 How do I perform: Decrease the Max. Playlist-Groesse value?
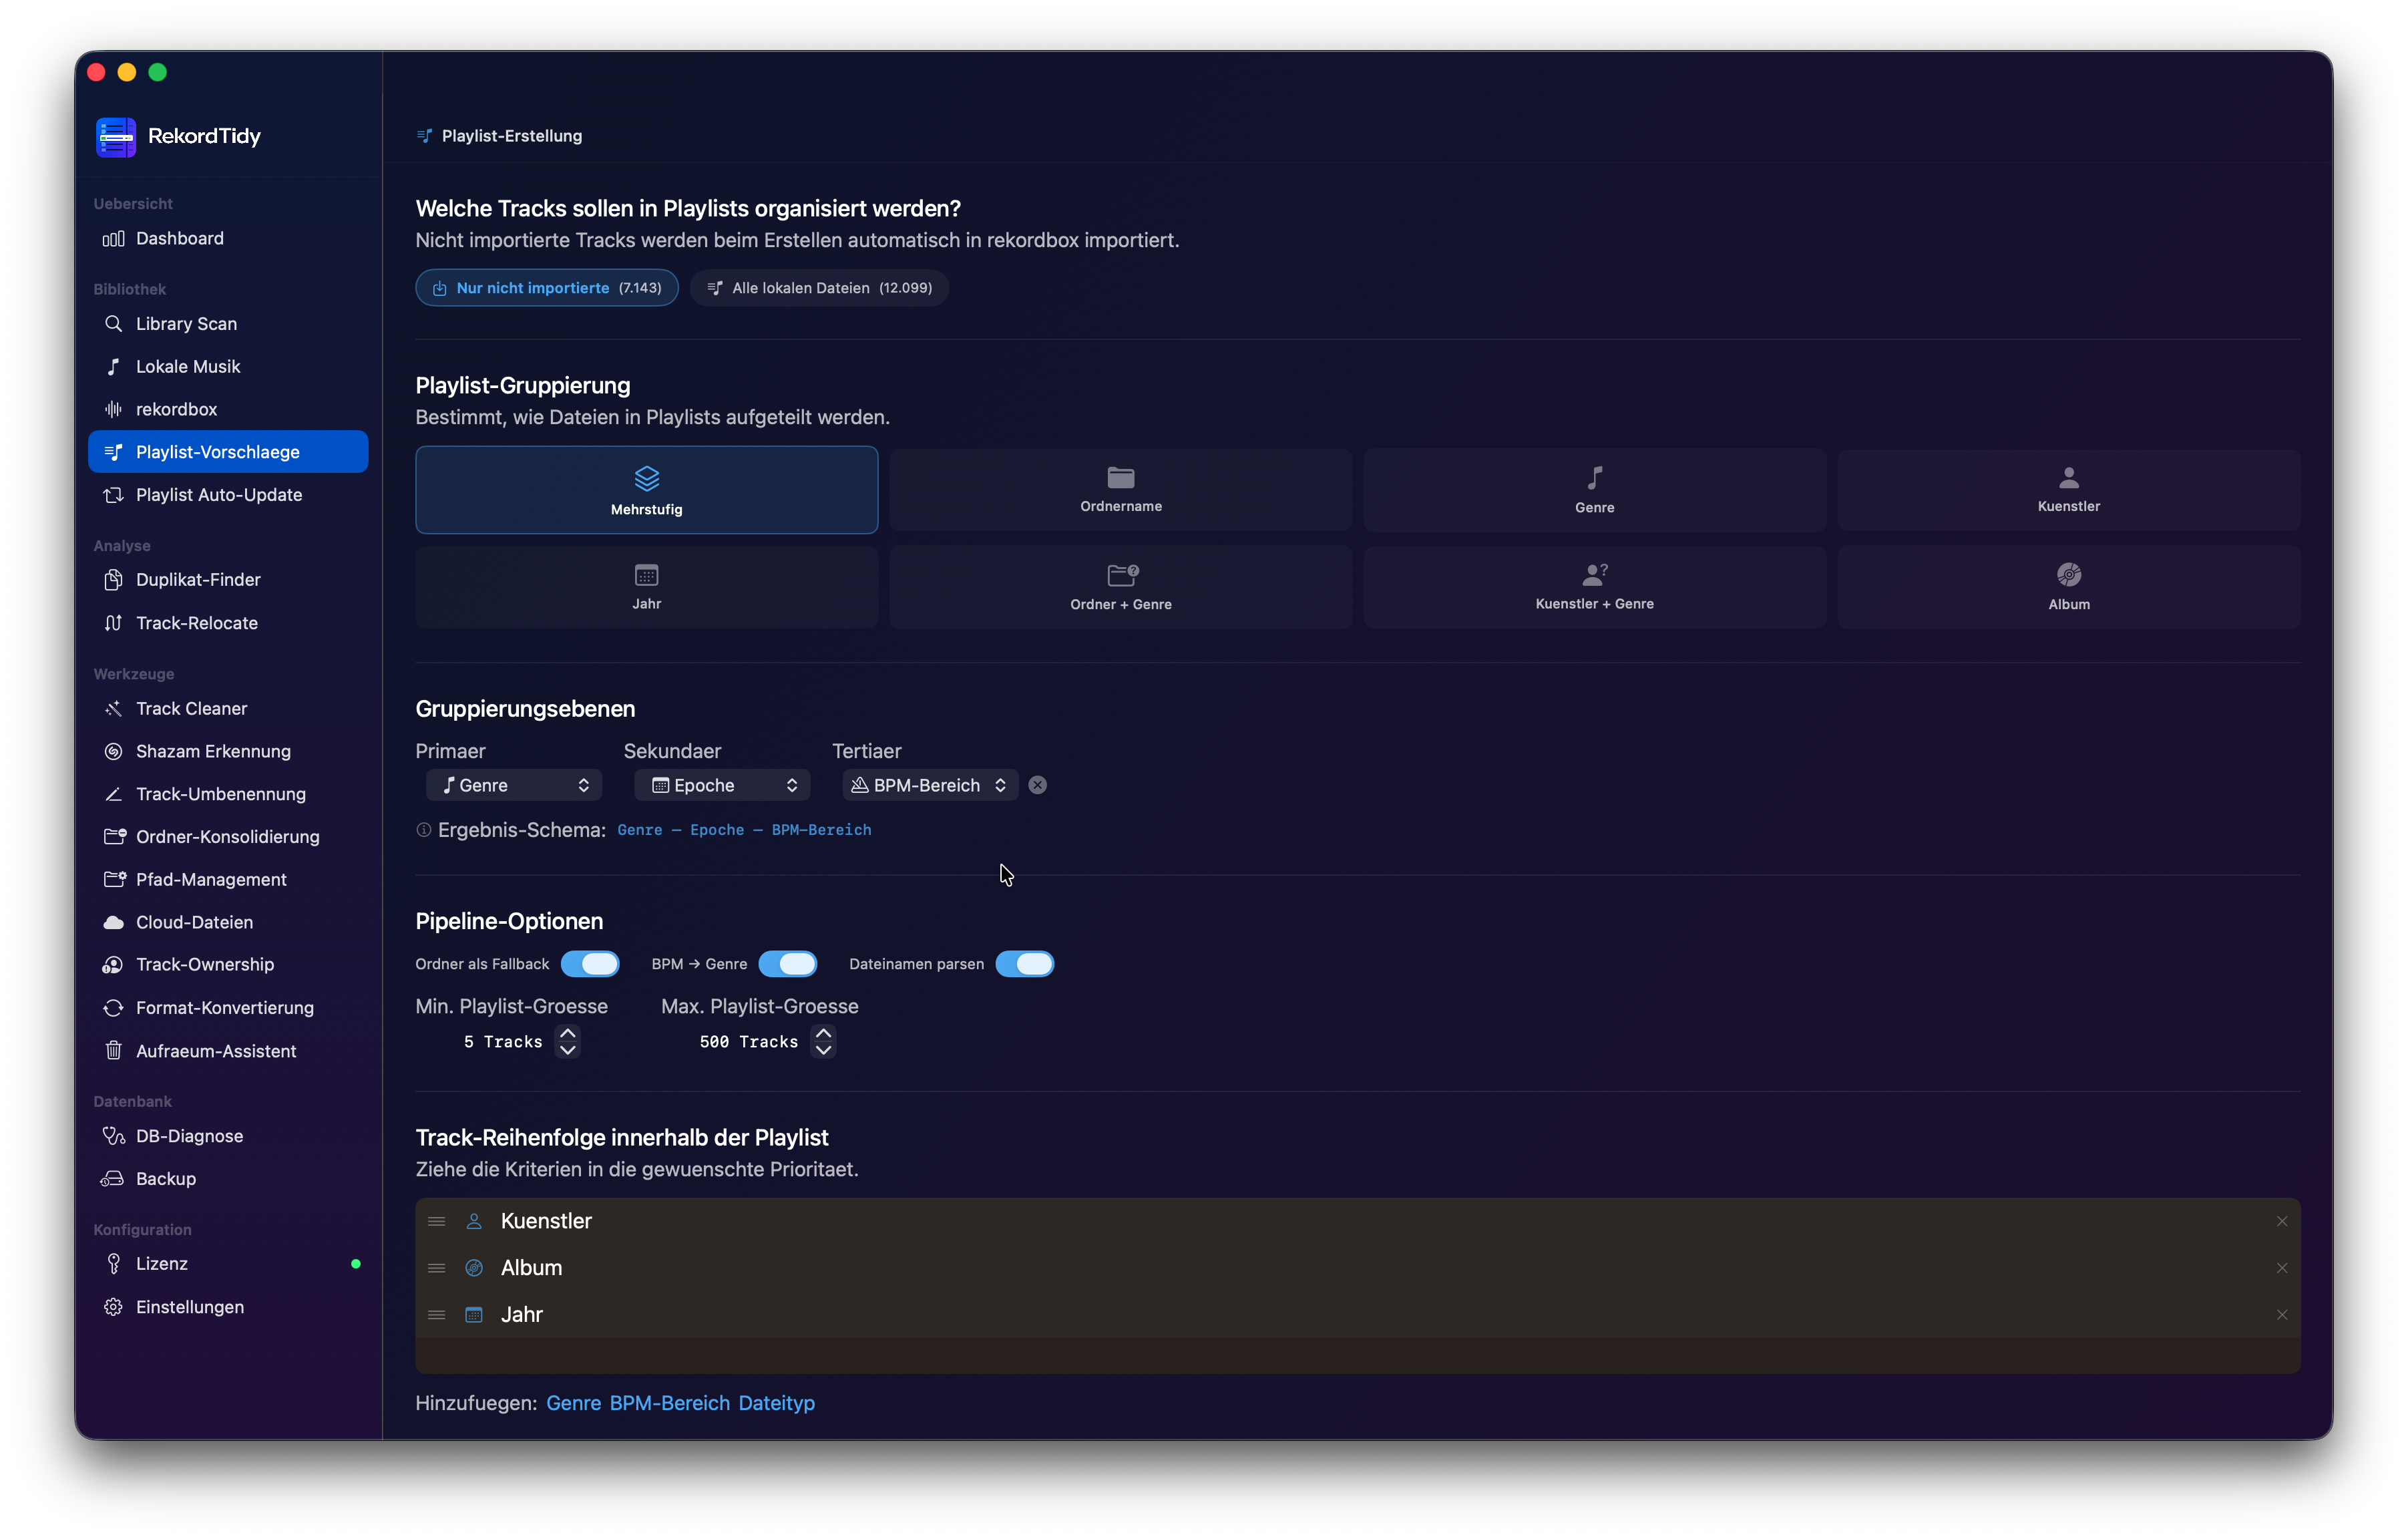(x=823, y=1050)
